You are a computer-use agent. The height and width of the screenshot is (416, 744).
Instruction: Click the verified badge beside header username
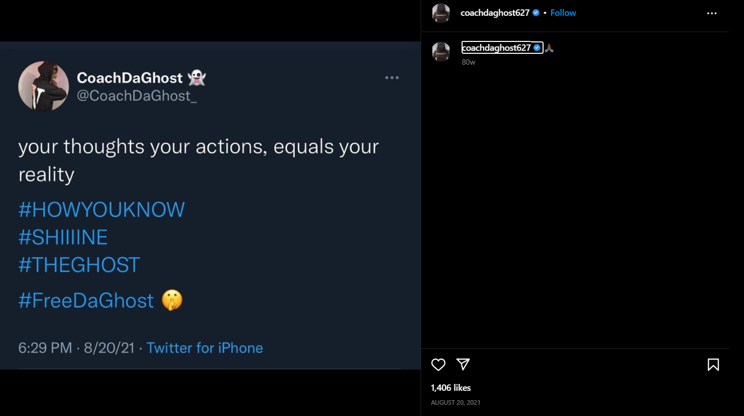[536, 13]
